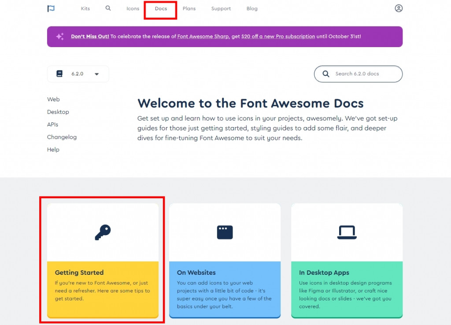Open the search magnifier in top navigation
This screenshot has width=451, height=325.
pos(108,8)
